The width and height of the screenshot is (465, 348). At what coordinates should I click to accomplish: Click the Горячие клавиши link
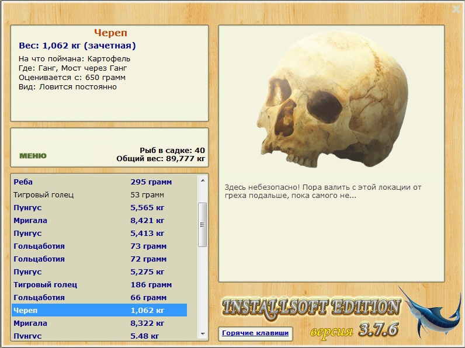[255, 333]
